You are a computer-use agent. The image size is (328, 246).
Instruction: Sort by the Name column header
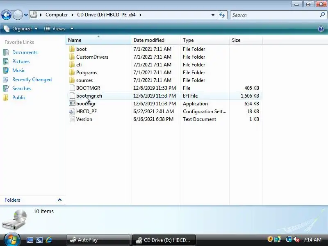(98, 40)
